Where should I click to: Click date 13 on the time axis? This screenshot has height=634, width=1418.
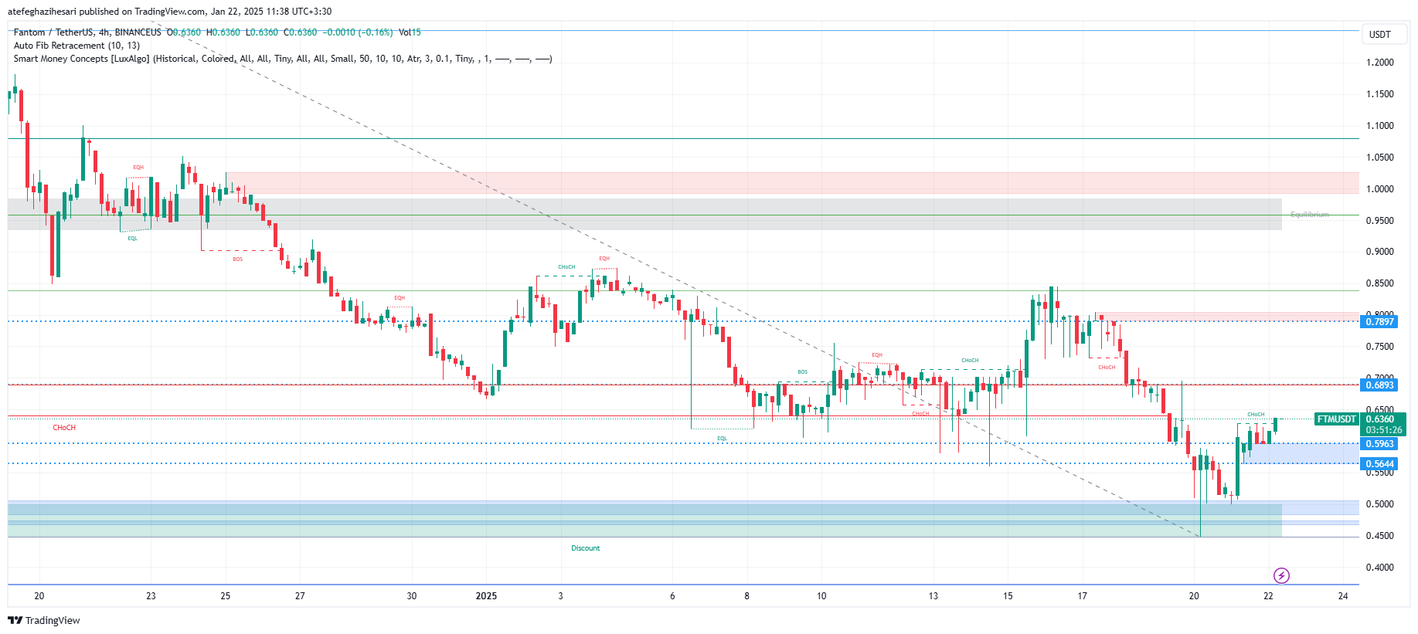point(933,596)
